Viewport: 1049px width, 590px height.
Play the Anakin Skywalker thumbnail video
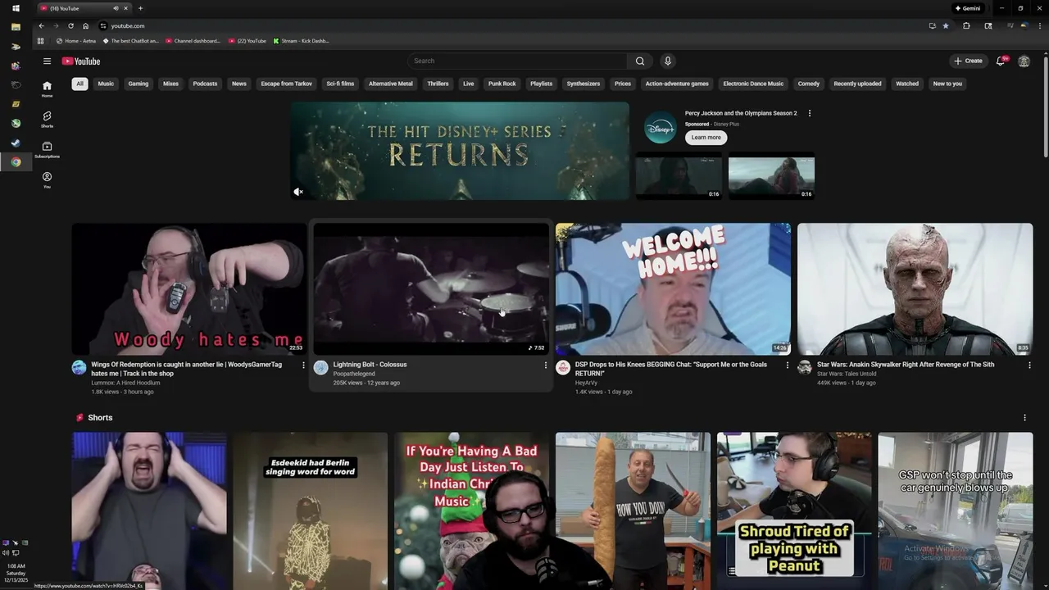pyautogui.click(x=915, y=289)
